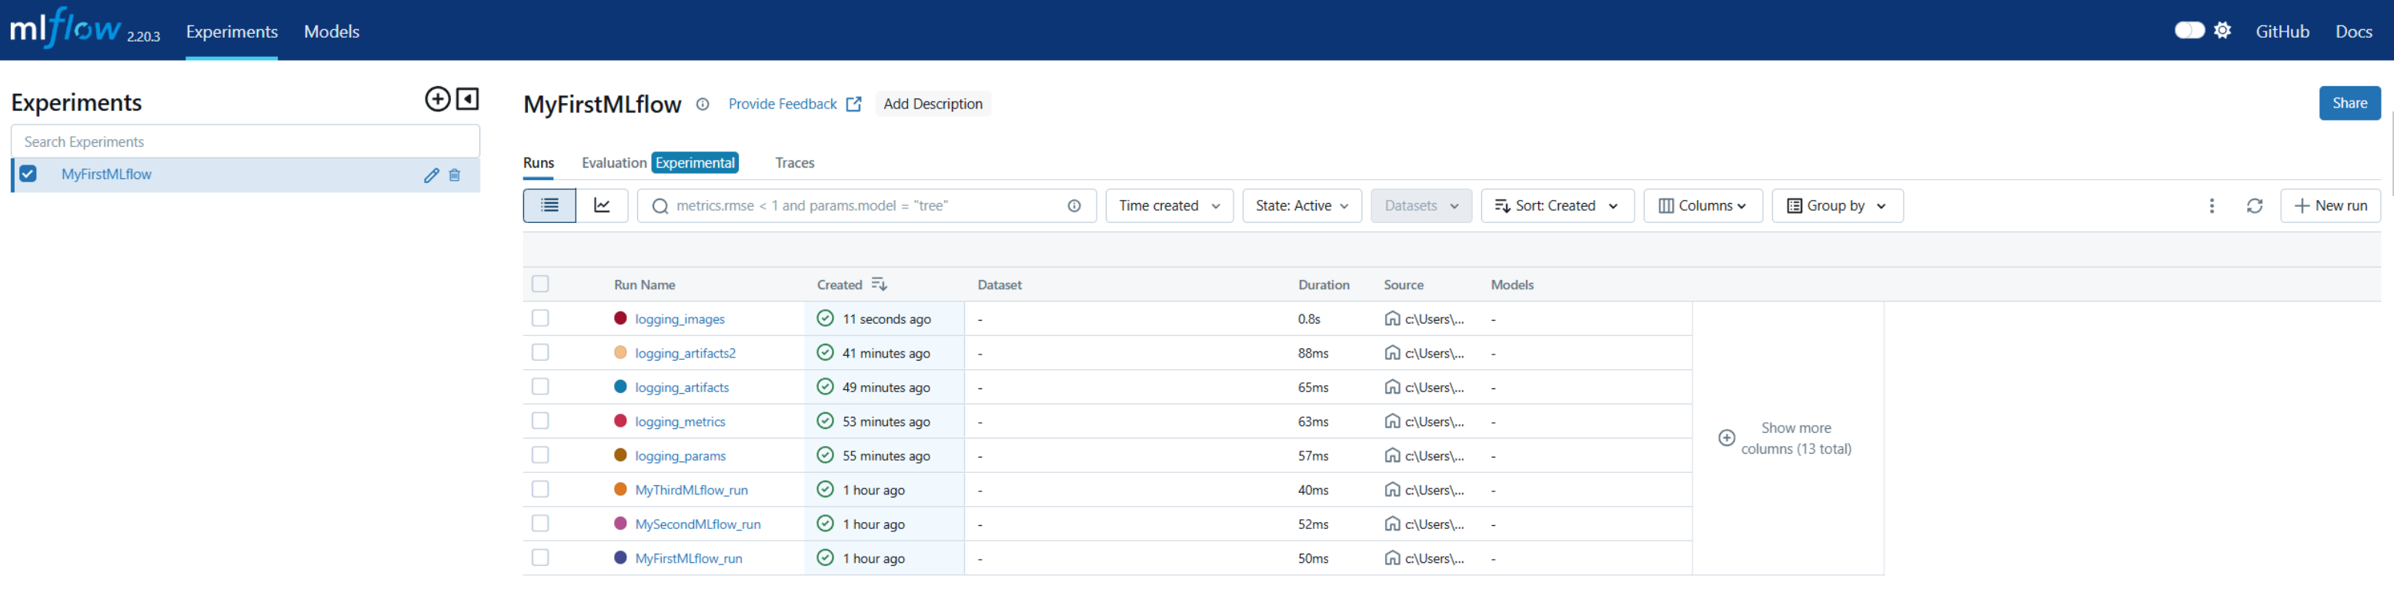Viewport: 2394px width, 589px height.
Task: Open the GitHub link
Action: pos(2282,32)
